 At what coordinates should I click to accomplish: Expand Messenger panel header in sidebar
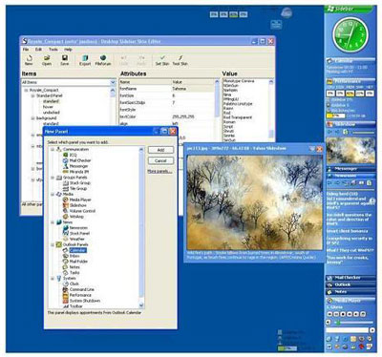[x=350, y=169]
